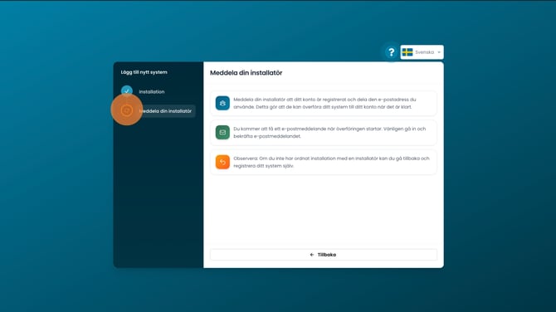Click the green e-mail envelope icon

(x=222, y=132)
